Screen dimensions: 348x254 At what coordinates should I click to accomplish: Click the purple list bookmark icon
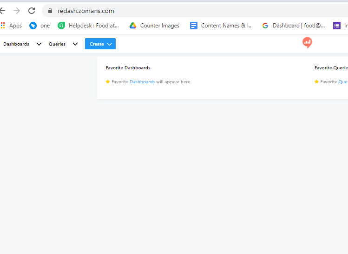(x=337, y=26)
